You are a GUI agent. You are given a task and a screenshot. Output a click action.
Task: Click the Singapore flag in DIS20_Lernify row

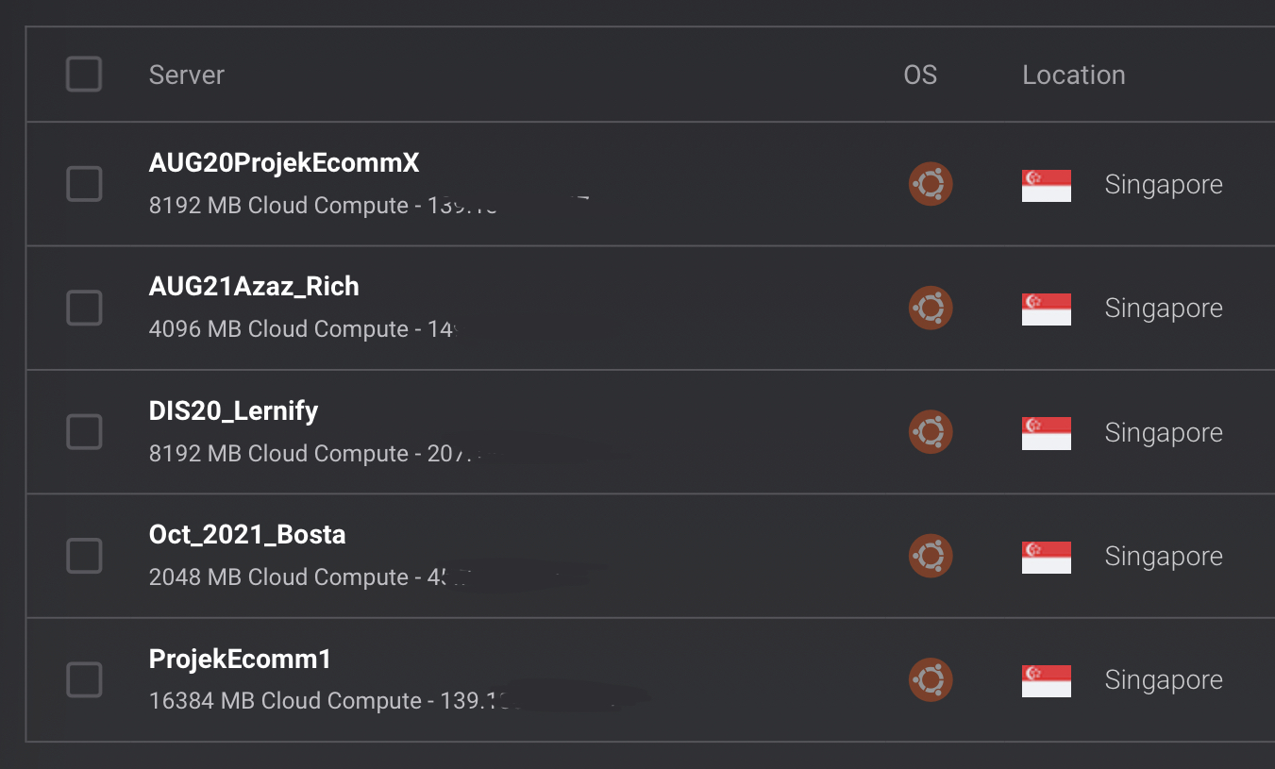[1047, 433]
